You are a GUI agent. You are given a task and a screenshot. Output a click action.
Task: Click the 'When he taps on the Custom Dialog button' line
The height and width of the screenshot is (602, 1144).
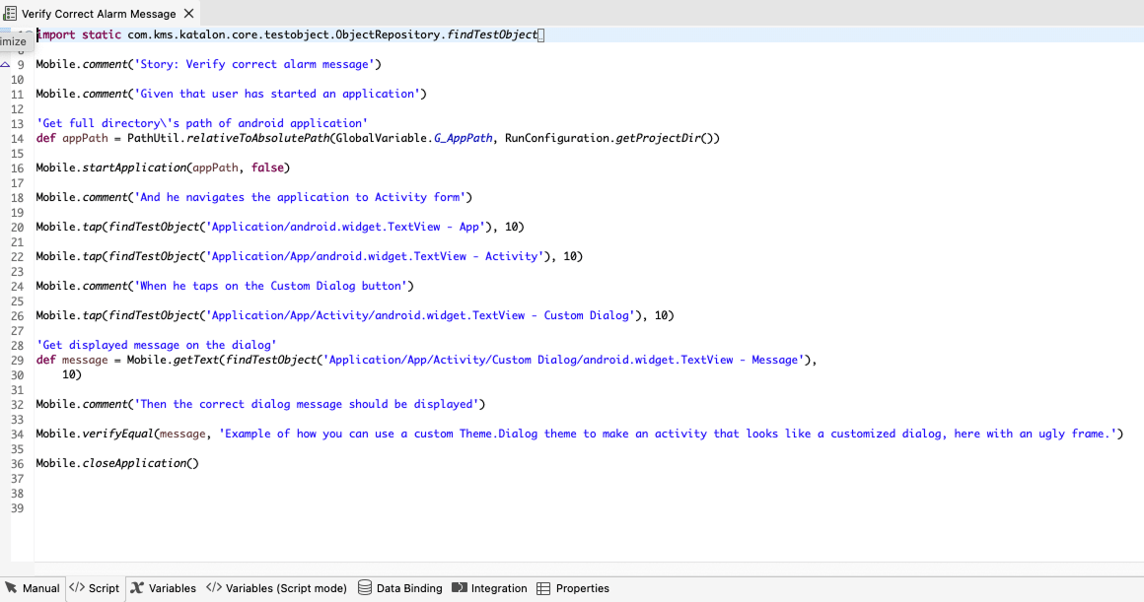[x=225, y=286]
